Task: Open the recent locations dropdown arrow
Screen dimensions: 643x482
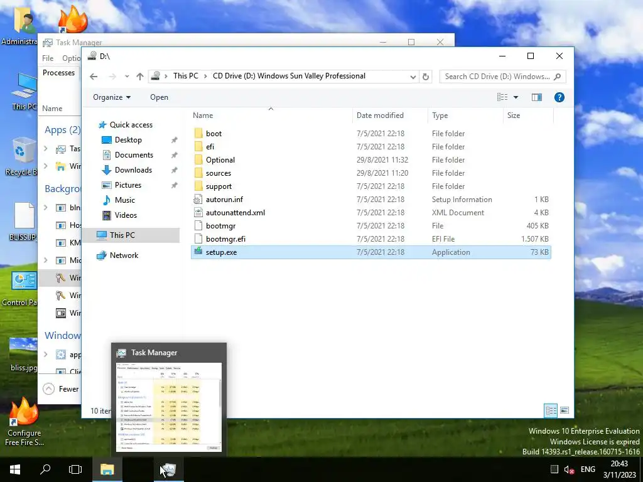Action: pos(127,76)
